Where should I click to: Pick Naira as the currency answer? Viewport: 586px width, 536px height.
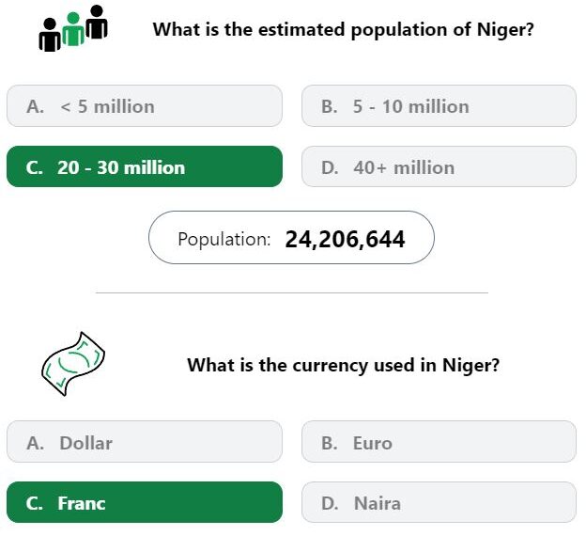439,502
